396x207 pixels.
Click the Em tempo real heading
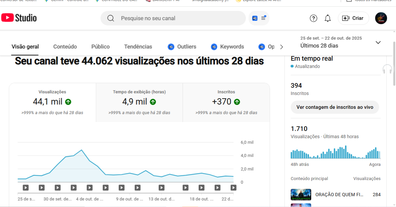(312, 59)
